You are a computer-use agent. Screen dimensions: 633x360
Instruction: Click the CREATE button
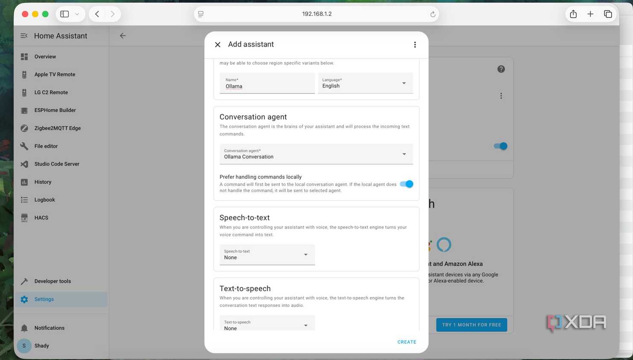point(407,342)
